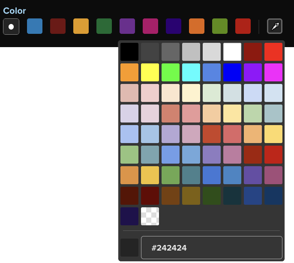Pick the blue swatch in top row

pos(35,26)
